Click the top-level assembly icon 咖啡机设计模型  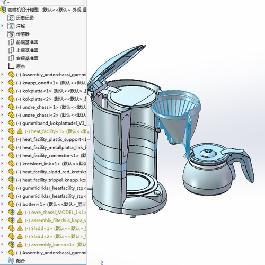(3, 10)
